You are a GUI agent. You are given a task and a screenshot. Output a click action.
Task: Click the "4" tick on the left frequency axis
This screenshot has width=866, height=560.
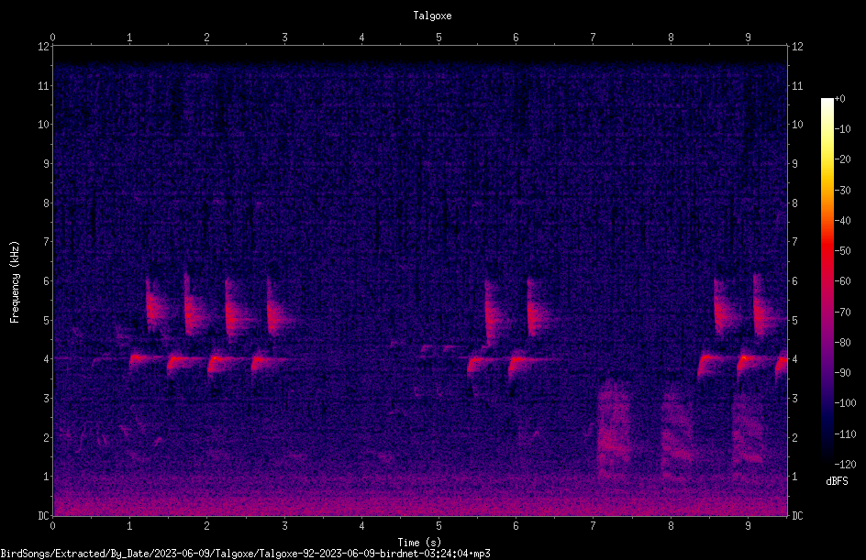(47, 359)
